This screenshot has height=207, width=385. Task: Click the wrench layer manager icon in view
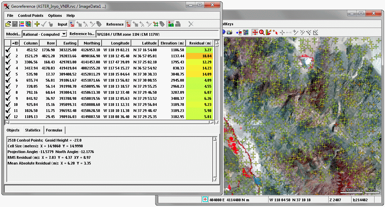tap(246, 32)
